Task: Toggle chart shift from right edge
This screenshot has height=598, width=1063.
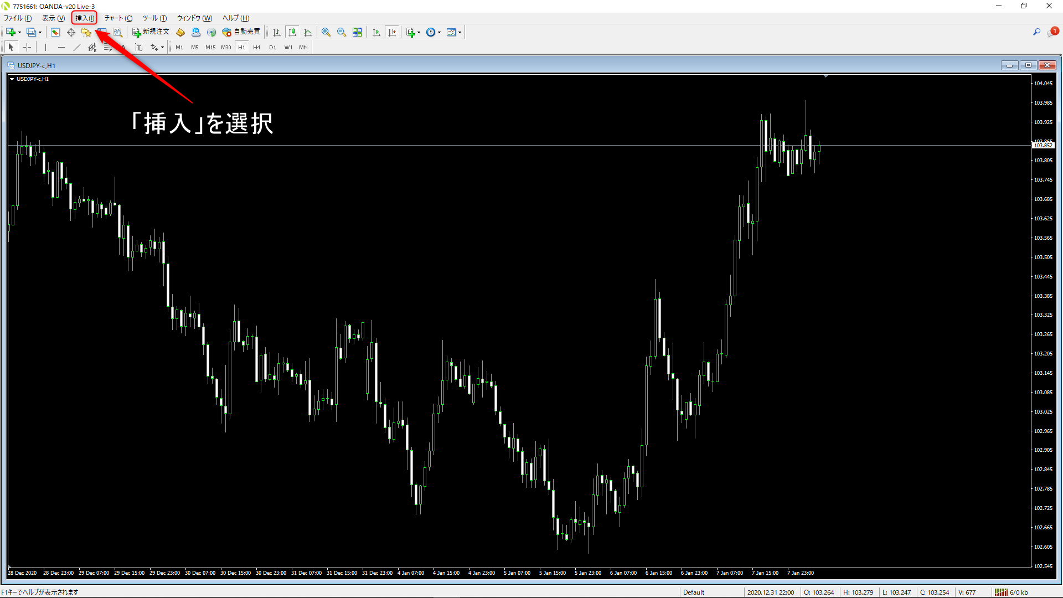Action: tap(392, 32)
